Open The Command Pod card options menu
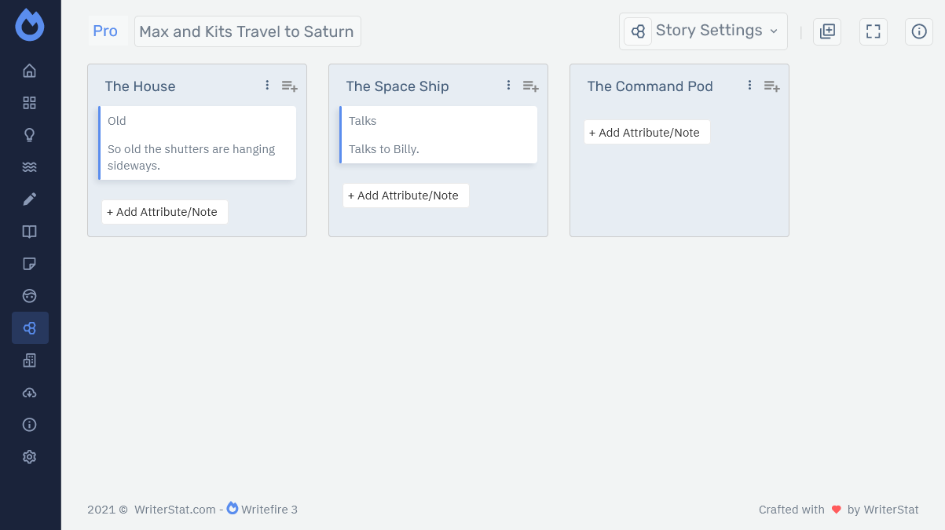Screen dimensions: 945x530 (x=749, y=85)
